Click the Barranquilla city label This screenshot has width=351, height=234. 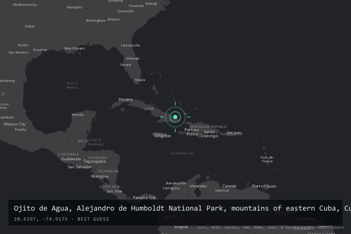click(x=176, y=183)
